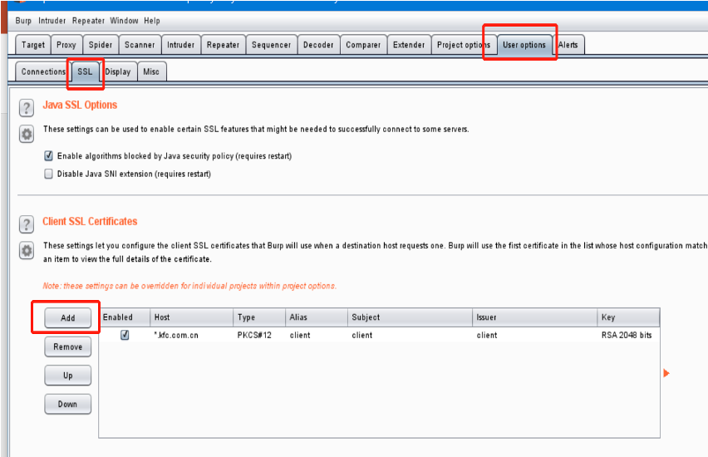Viewport: 708px width, 457px height.
Task: Switch to the Scanner tab
Action: coord(140,45)
